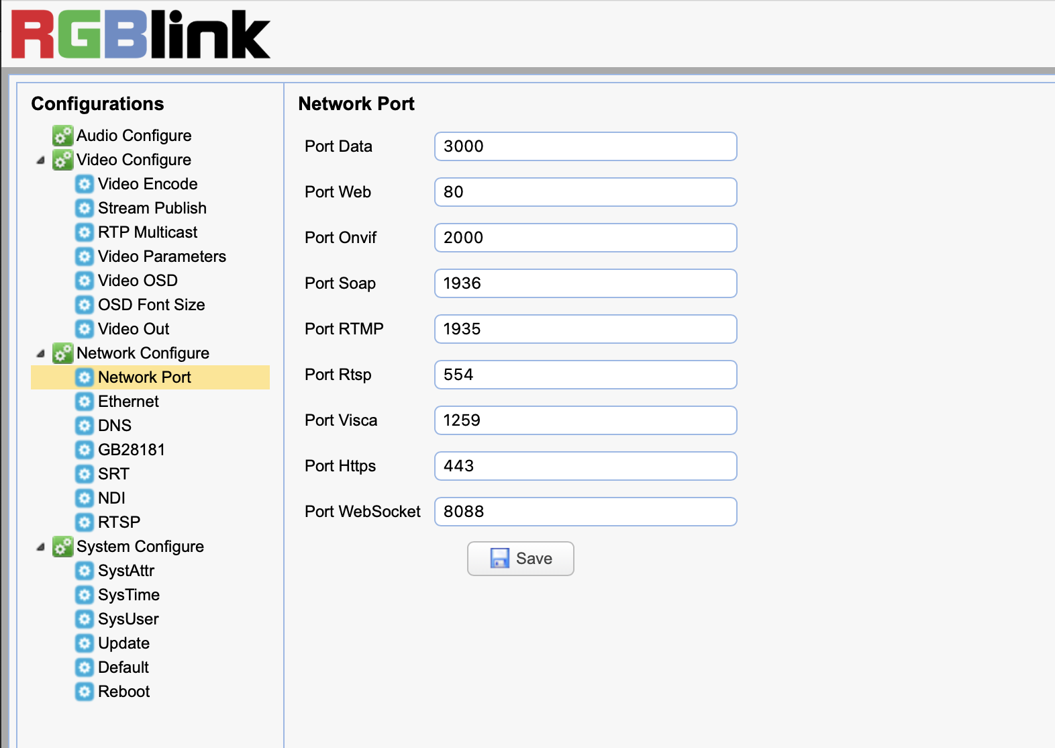Open the Update page
1055x748 pixels.
123,643
